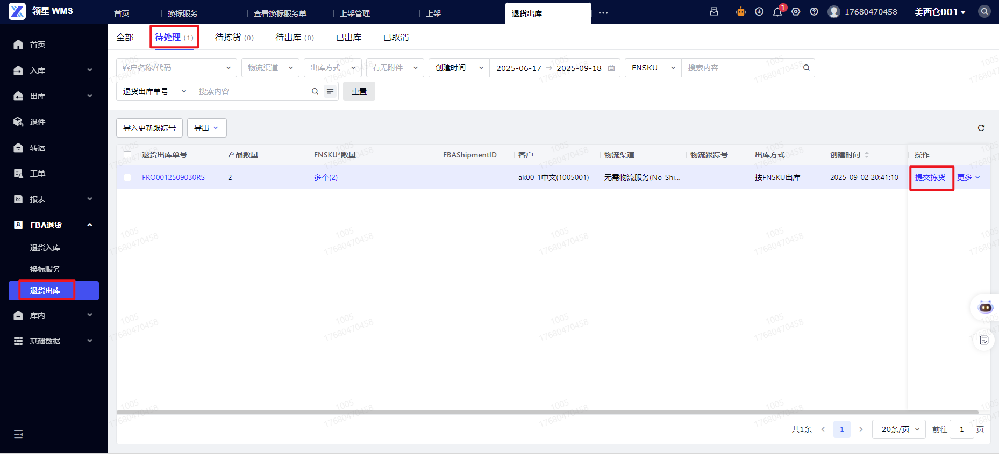Image resolution: width=999 pixels, height=454 pixels.
Task: Open the 多个(2) FNSKU link
Action: [326, 177]
